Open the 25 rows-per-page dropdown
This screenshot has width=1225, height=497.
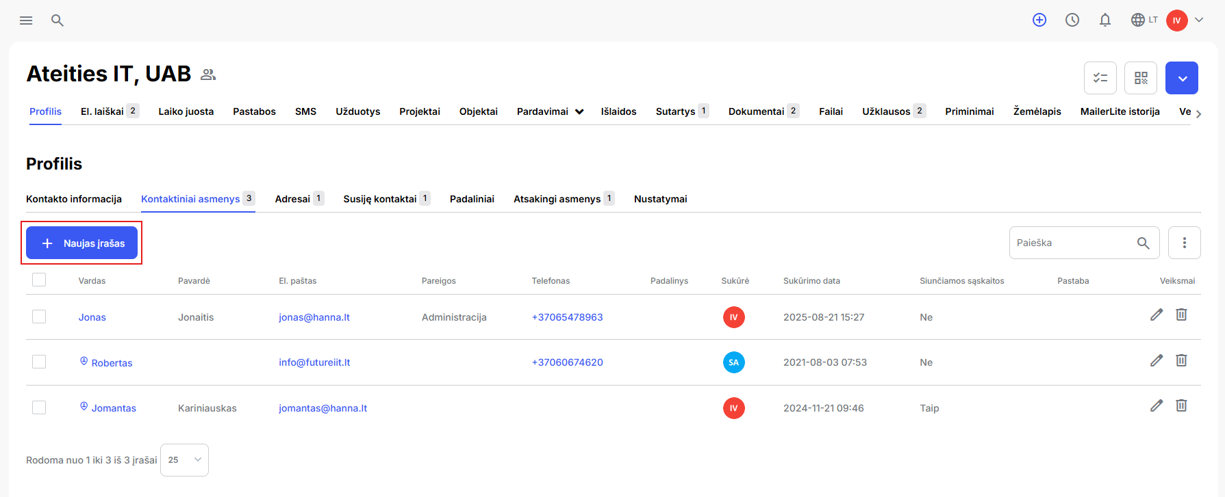point(184,460)
